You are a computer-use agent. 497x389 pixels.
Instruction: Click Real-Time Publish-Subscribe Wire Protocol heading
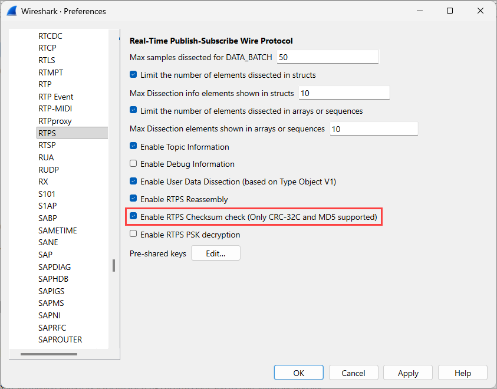click(211, 41)
